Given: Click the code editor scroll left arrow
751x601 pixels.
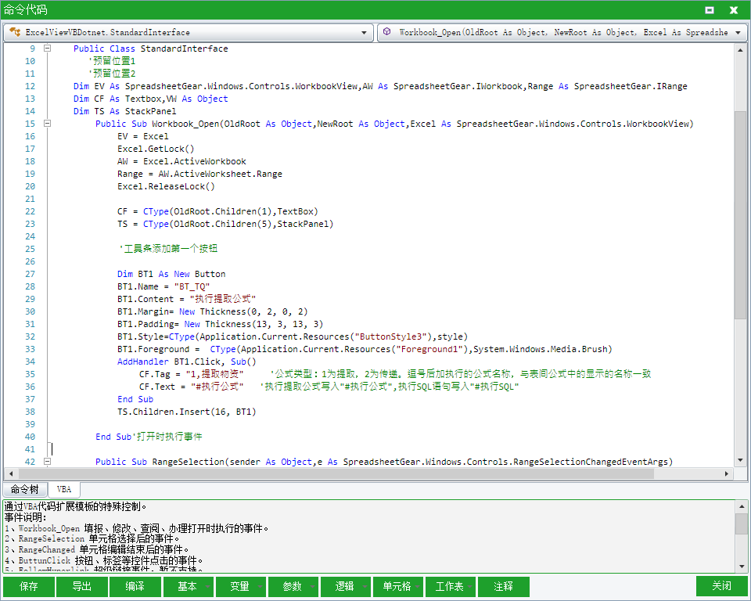Looking at the screenshot, I should (10, 473).
